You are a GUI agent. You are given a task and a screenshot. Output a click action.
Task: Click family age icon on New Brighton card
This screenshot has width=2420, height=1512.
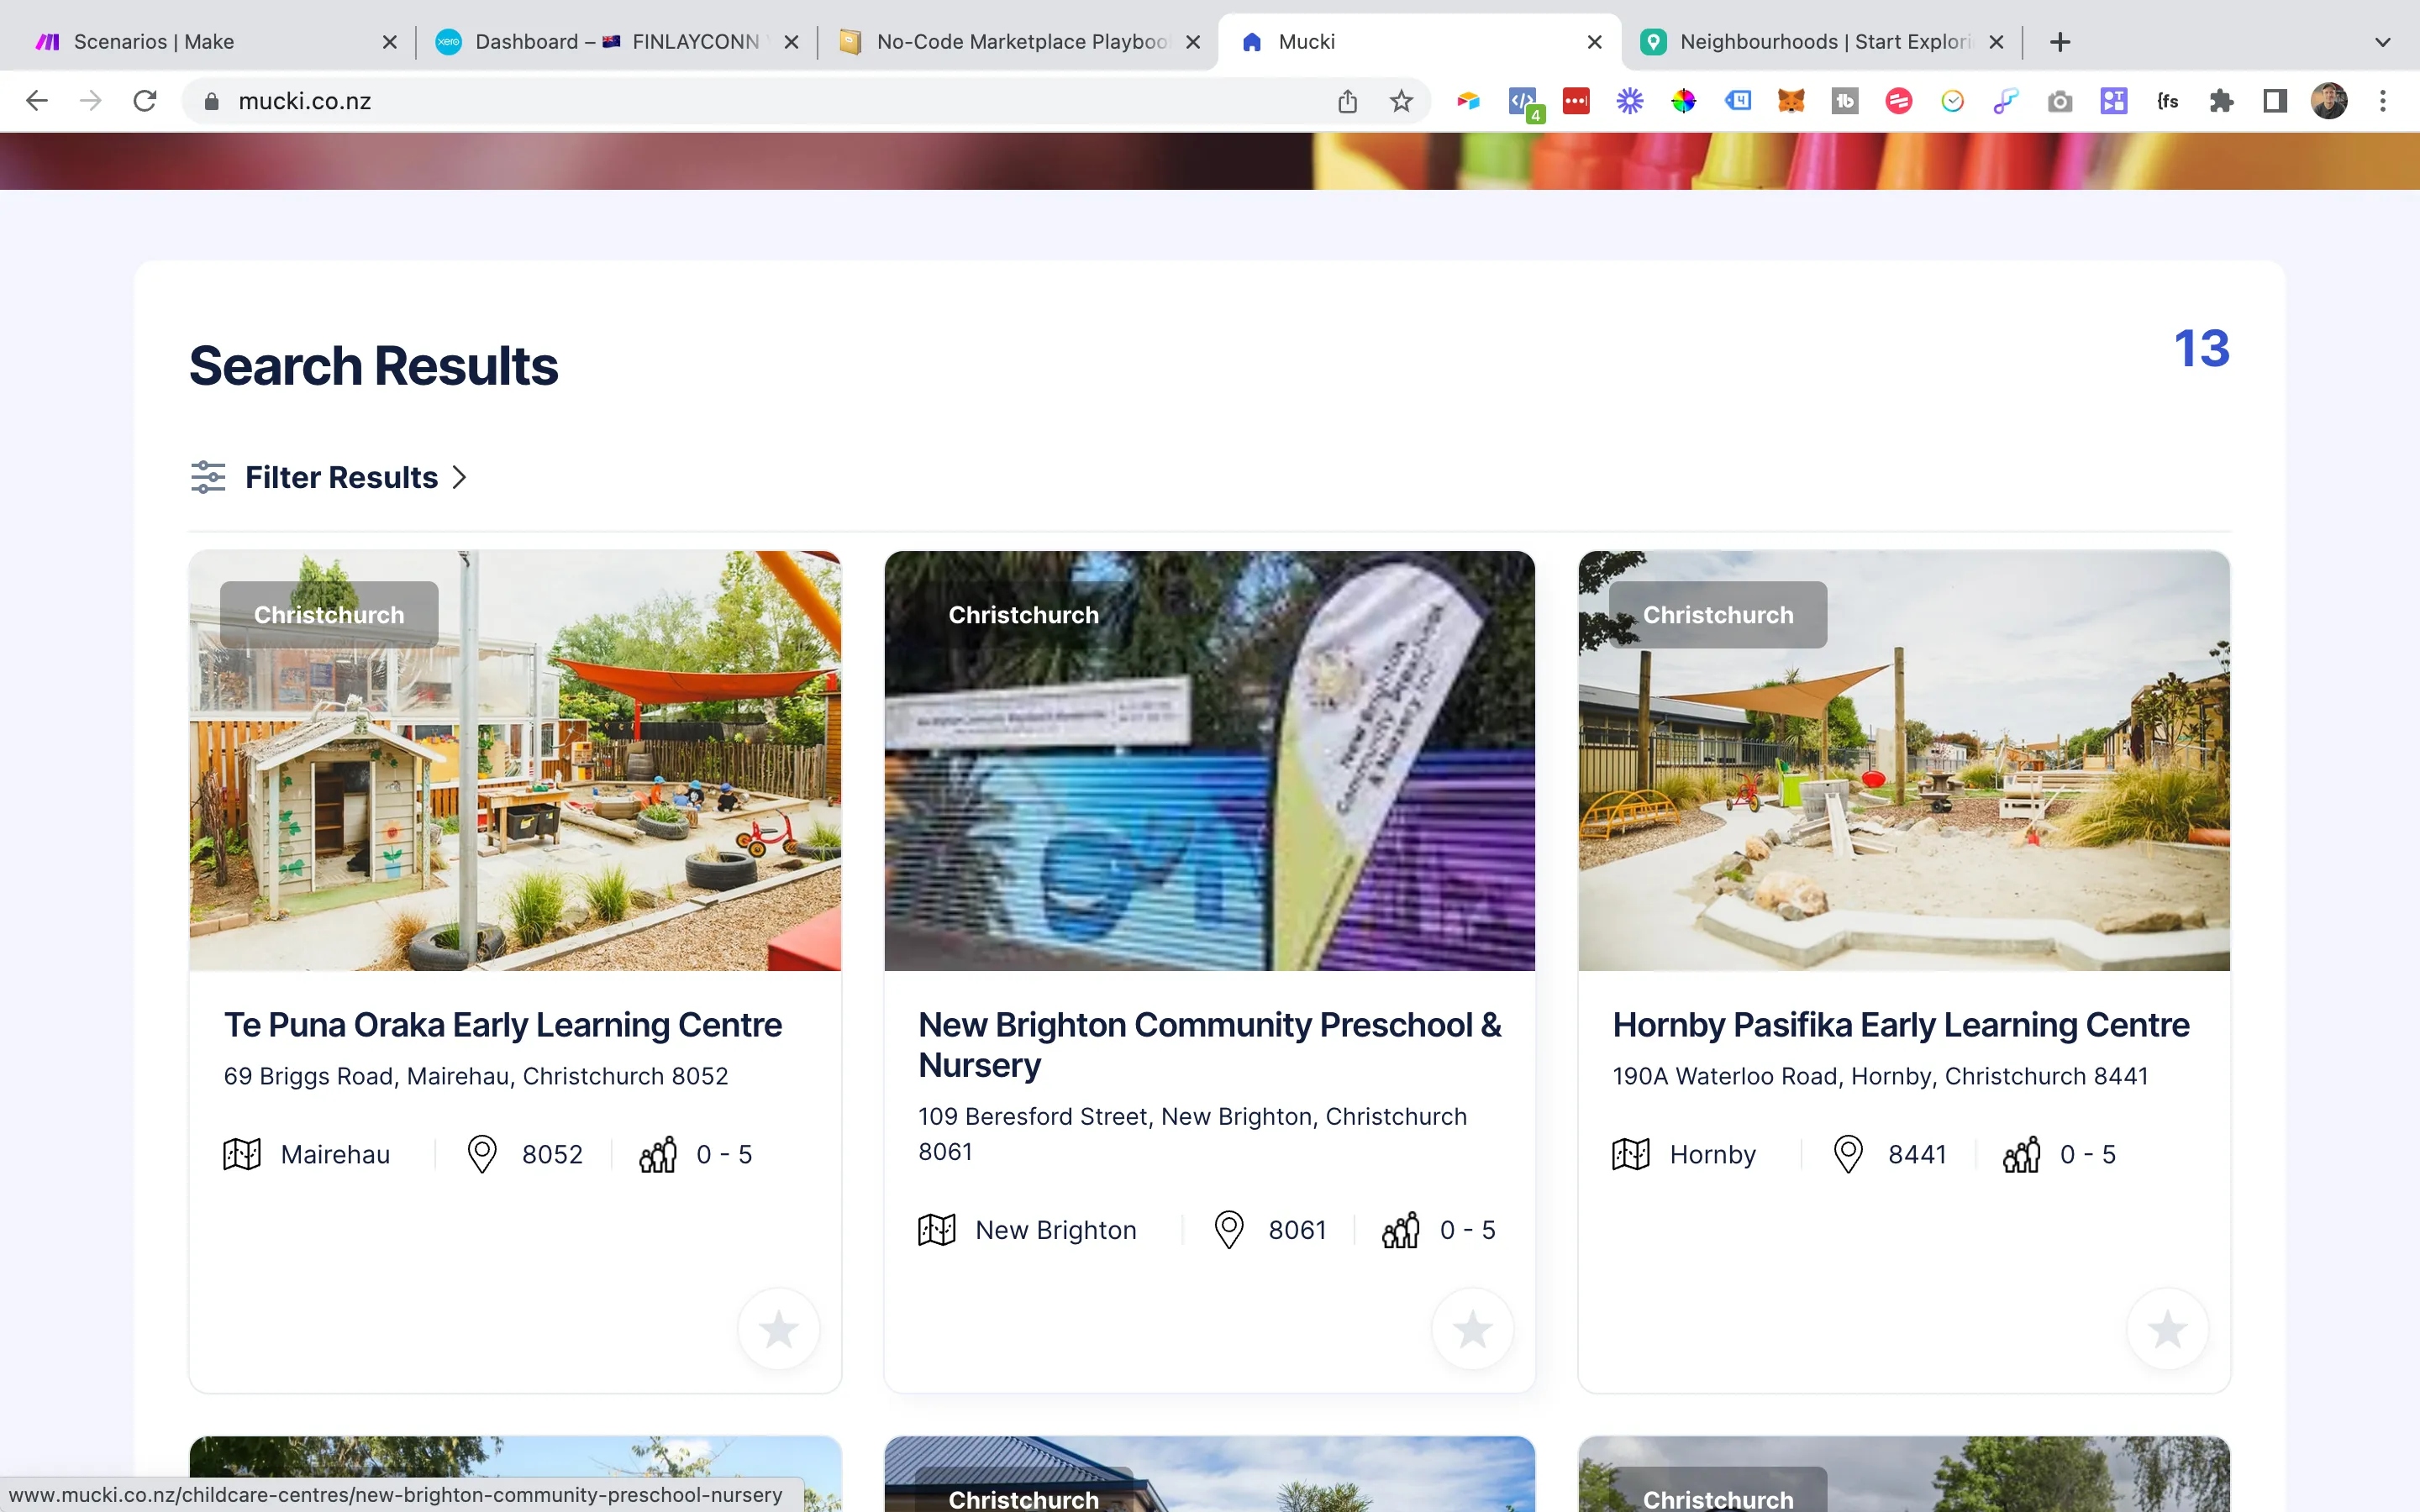pos(1401,1230)
